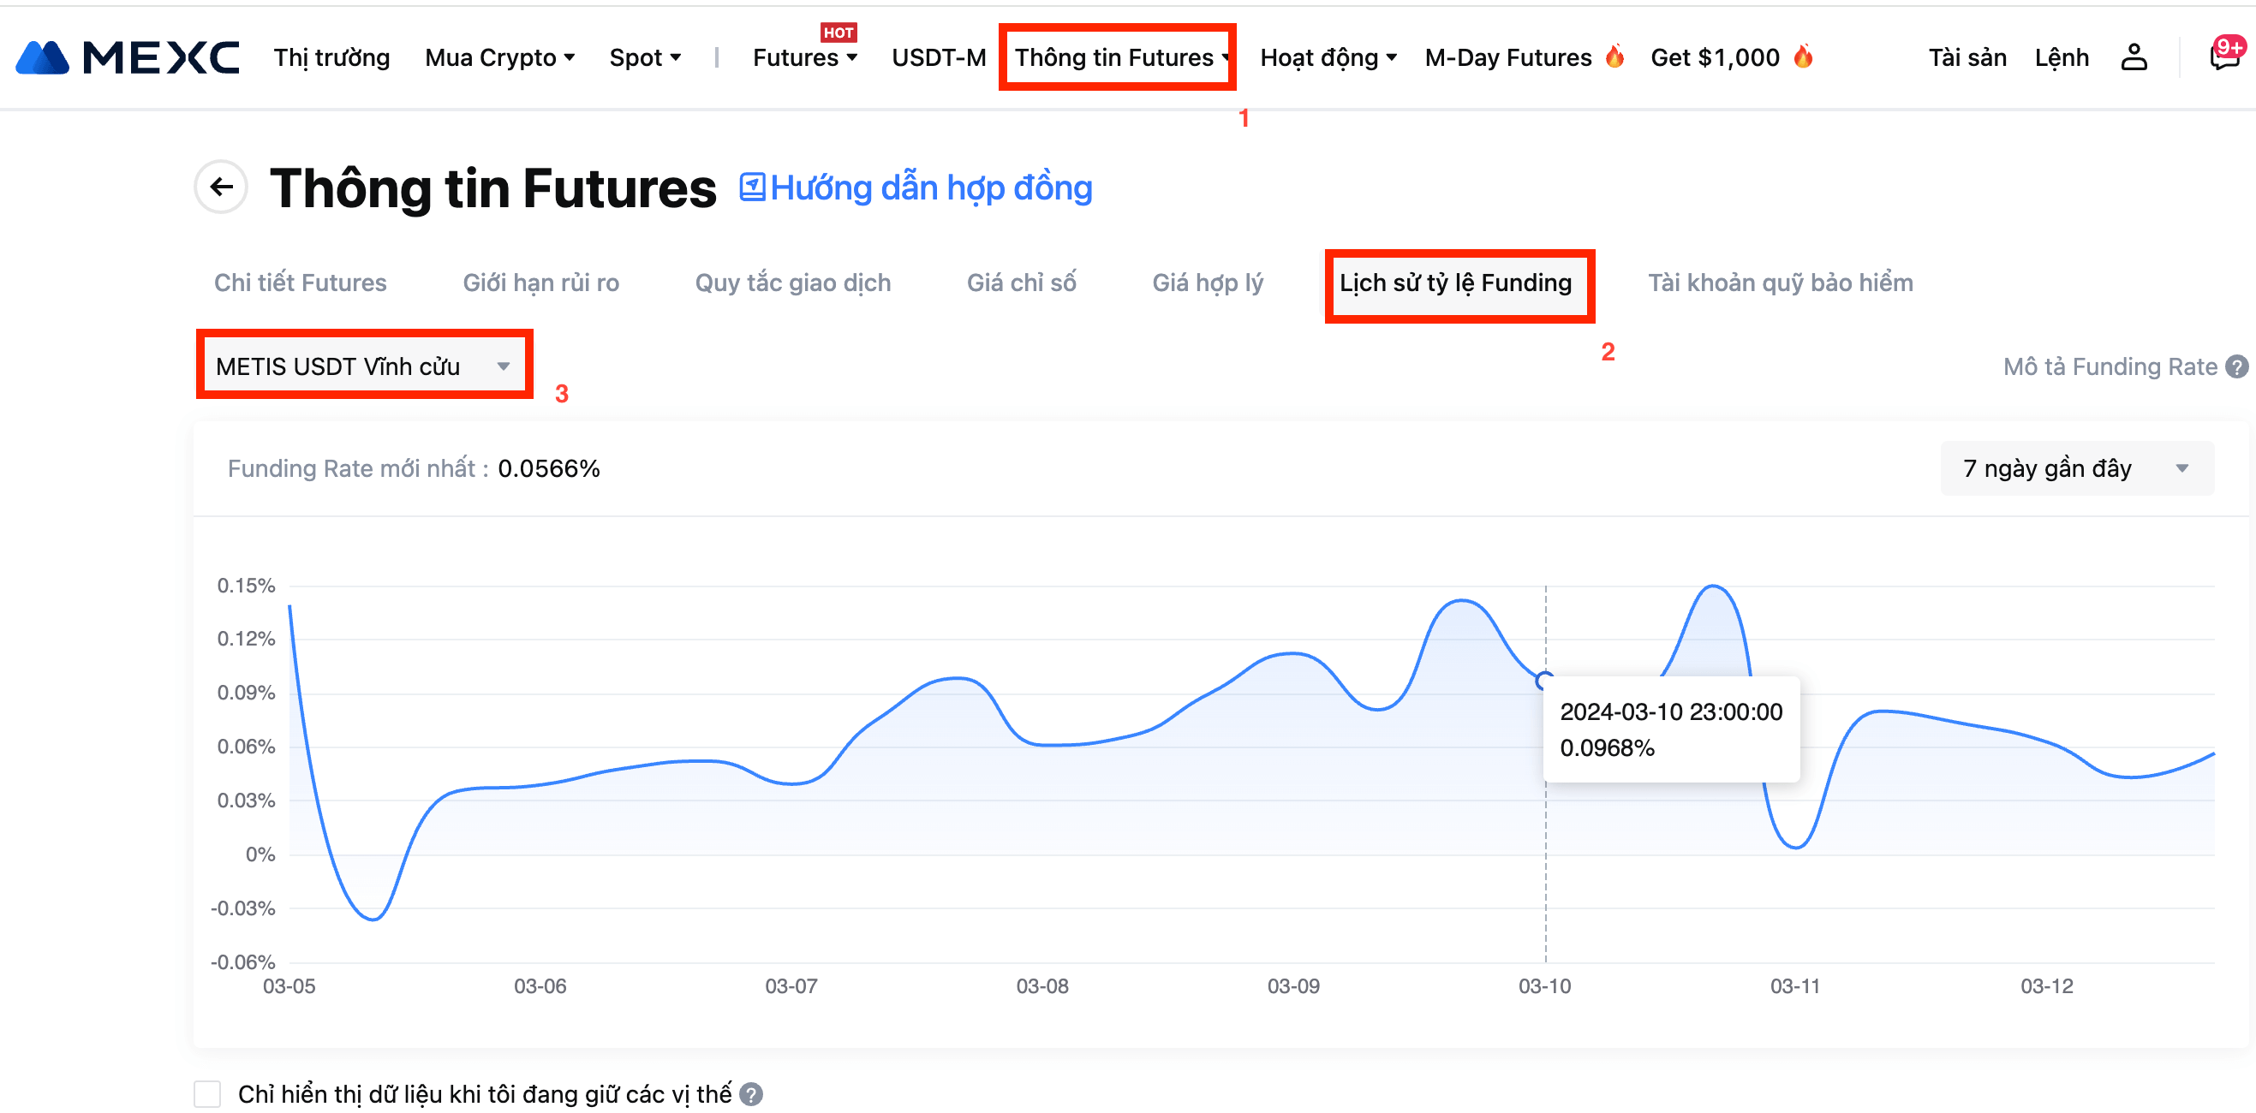Click help icon next to Mô tả Funding Rate
The image size is (2256, 1113).
point(2235,366)
